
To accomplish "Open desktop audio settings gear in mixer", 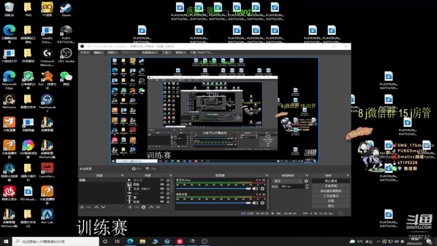I will [x=262, y=203].
